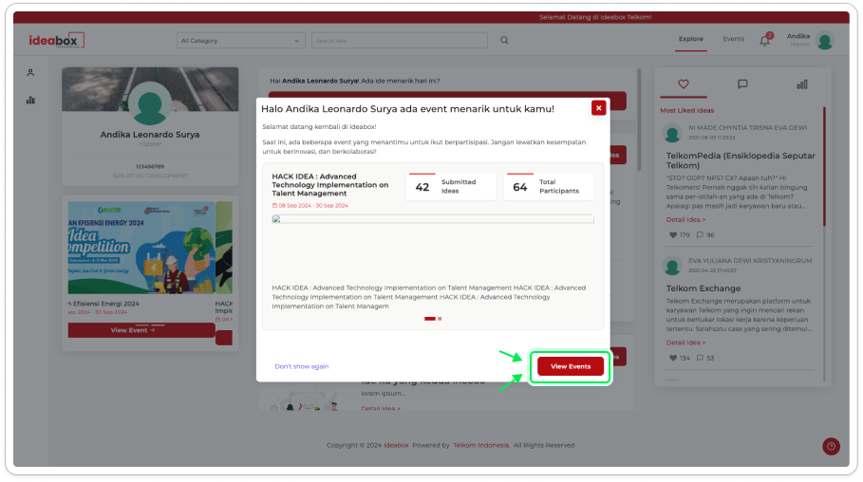Image resolution: width=863 pixels, height=482 pixels.
Task: Like the TelkomPedia idea heart icon
Action: click(x=672, y=235)
